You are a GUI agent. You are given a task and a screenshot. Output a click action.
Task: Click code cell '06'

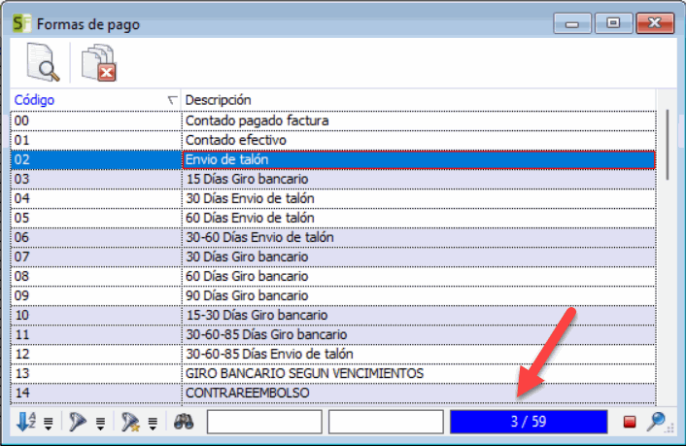pos(96,238)
